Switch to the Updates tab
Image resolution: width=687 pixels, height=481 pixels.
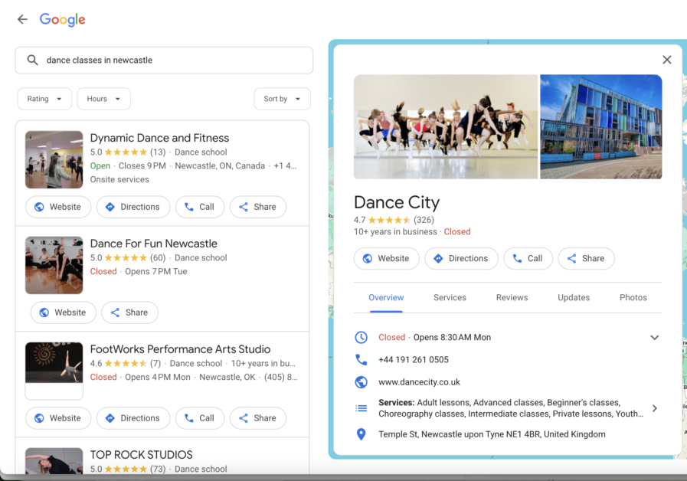pos(574,297)
